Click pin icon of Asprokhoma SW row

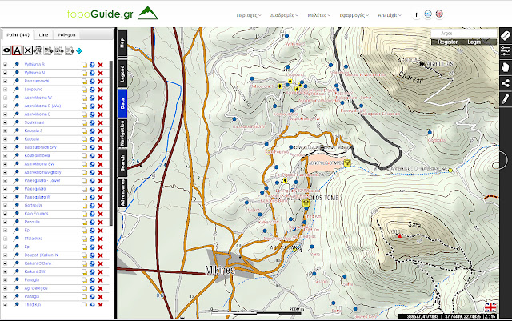point(16,164)
